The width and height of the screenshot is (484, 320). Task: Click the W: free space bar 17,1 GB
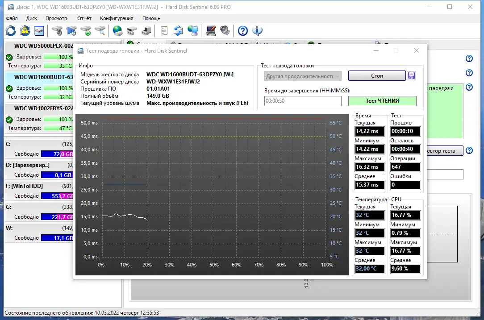coord(57,238)
